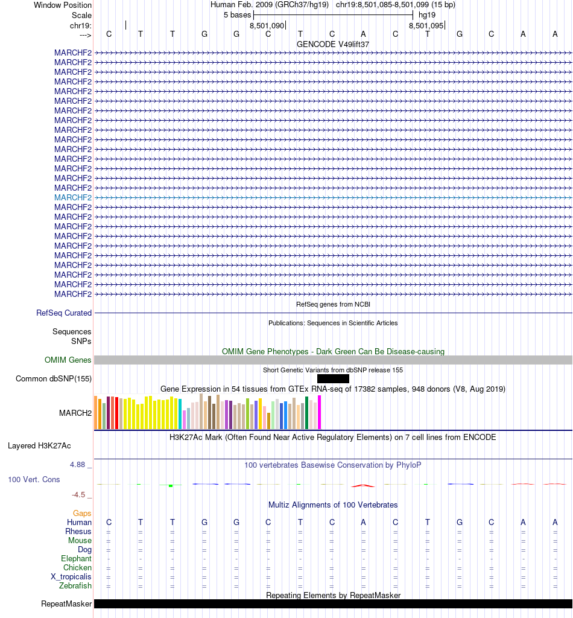Click the black dbSNP variant block
Screen dimensions: 573x618
[333, 379]
